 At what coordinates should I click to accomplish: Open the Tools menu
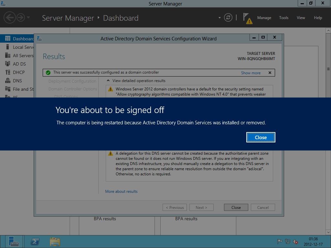click(284, 18)
